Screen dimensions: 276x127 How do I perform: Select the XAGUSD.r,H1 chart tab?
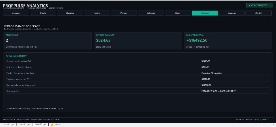click(x=41, y=124)
